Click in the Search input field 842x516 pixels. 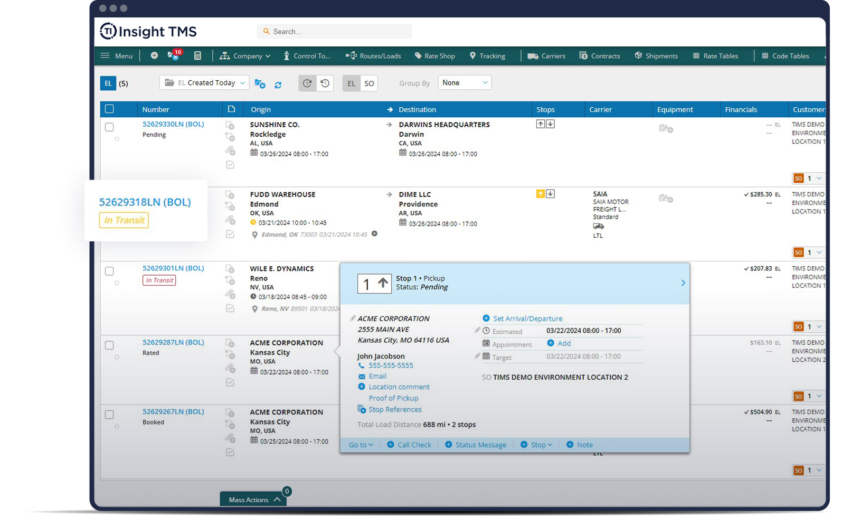pos(338,32)
